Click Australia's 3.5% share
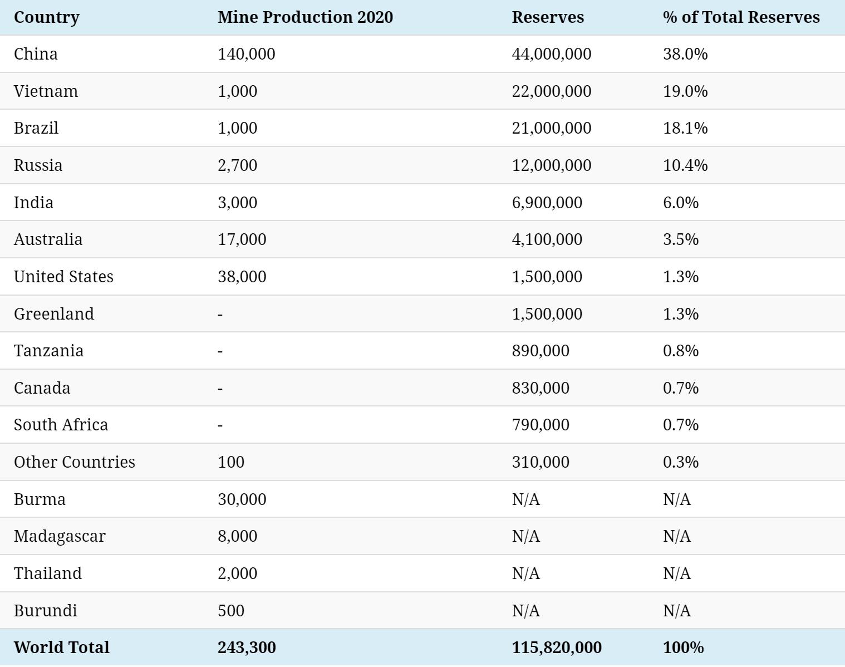 681,239
